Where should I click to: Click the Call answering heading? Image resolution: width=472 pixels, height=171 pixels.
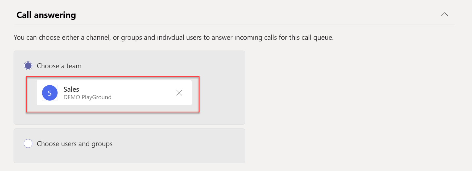[x=46, y=15]
